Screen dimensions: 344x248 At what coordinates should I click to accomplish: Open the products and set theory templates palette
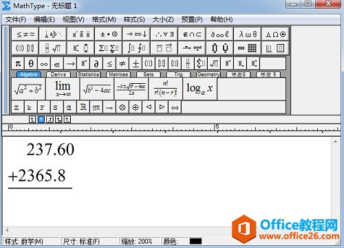pyautogui.click(x=220, y=48)
